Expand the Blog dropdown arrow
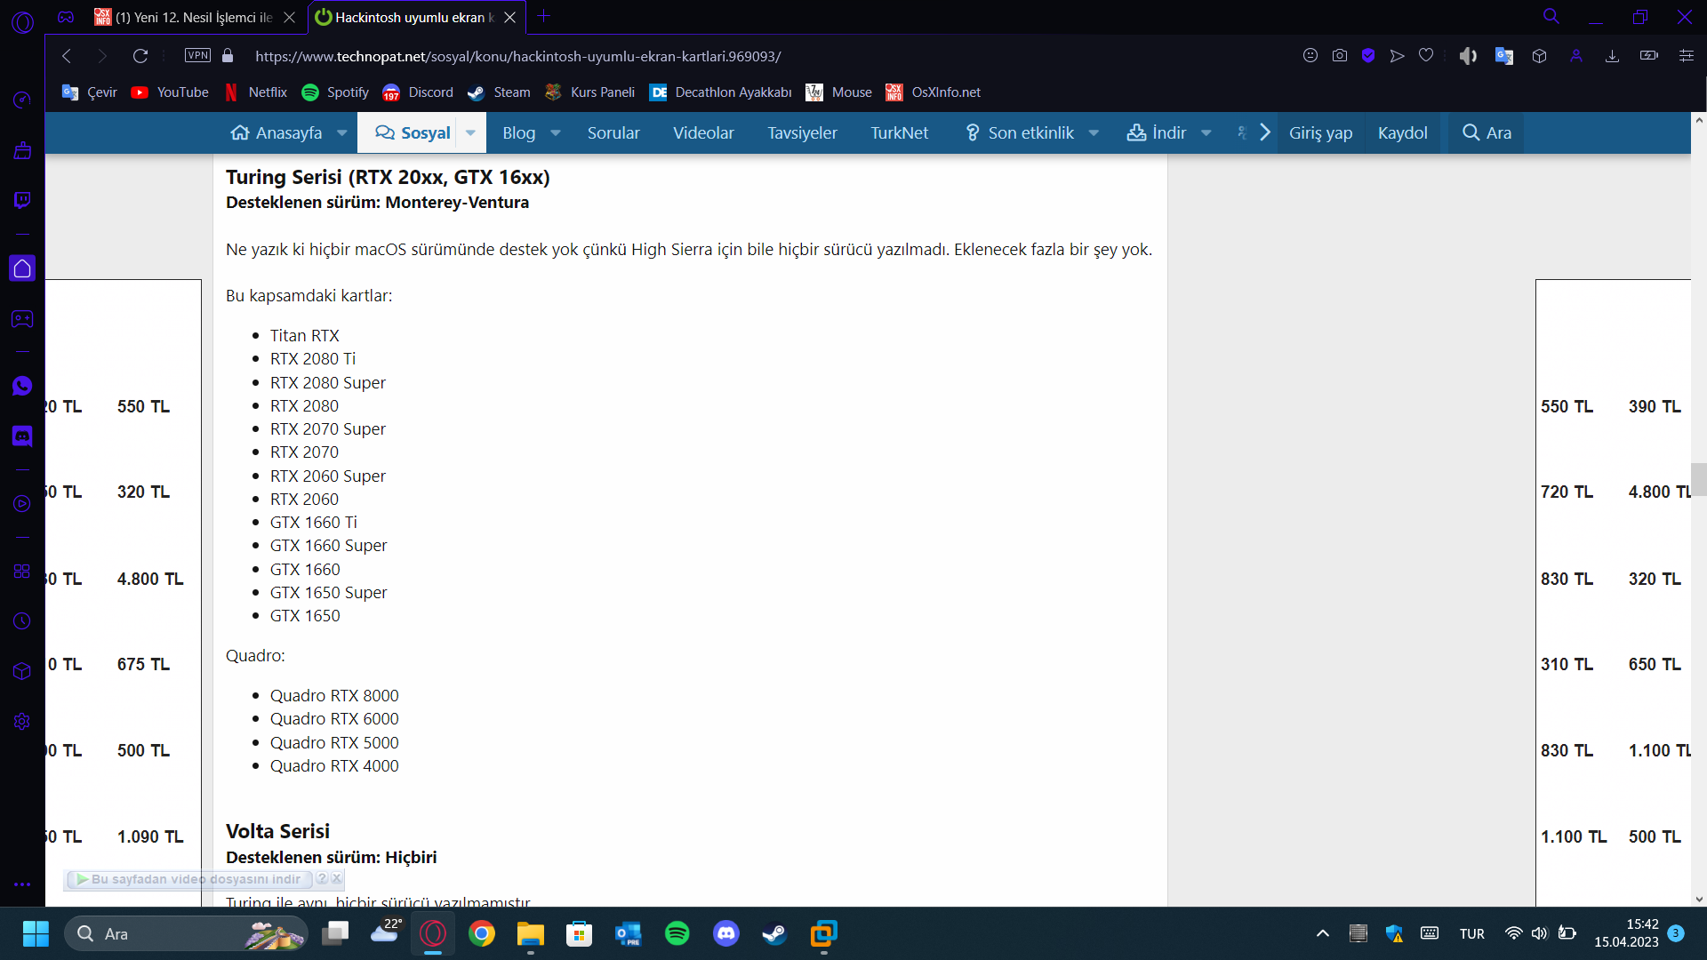The width and height of the screenshot is (1707, 960). click(x=556, y=133)
